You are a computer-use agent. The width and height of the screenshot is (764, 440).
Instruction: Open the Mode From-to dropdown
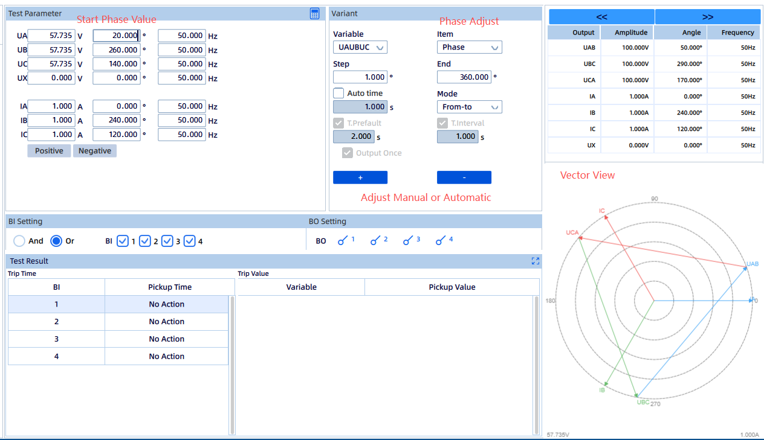point(469,107)
